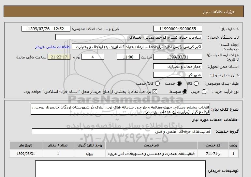The image size is (251, 177).
Task: Click the delivery province field چهار محال و بختیاری
Action: (x=178, y=67)
